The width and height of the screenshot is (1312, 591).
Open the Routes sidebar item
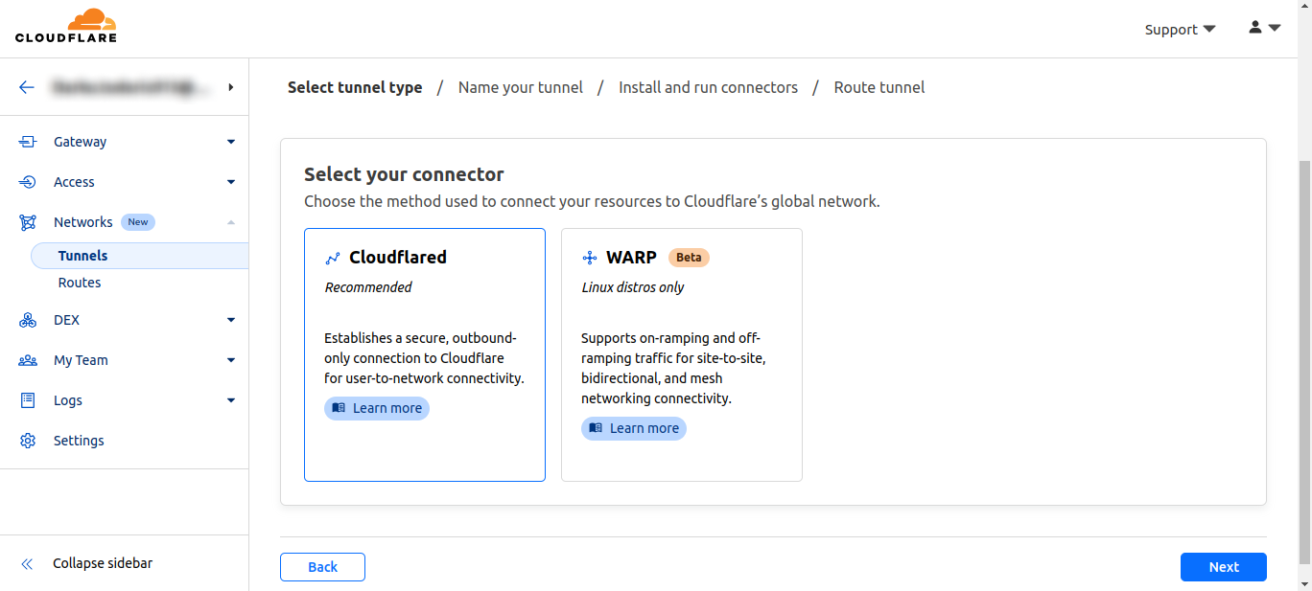(x=80, y=283)
